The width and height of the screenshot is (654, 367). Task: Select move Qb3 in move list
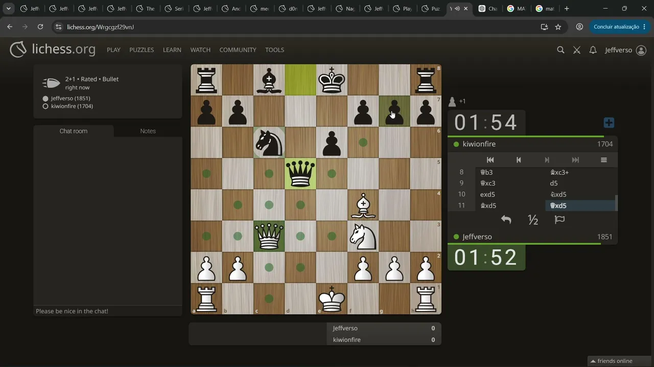[x=510, y=172]
